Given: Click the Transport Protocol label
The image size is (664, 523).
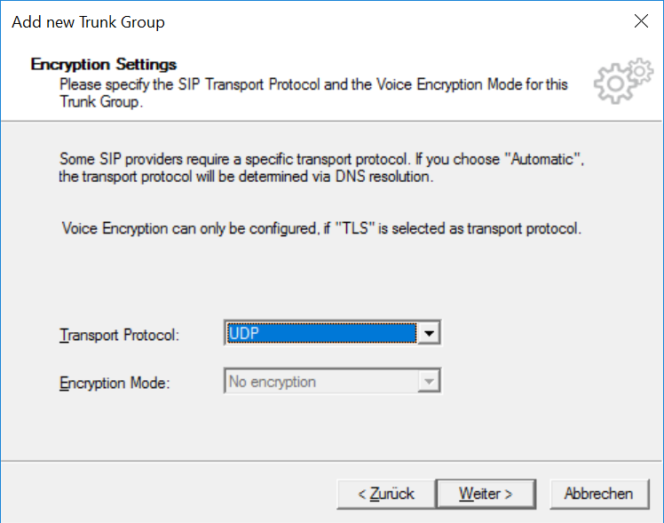Looking at the screenshot, I should coord(119,335).
